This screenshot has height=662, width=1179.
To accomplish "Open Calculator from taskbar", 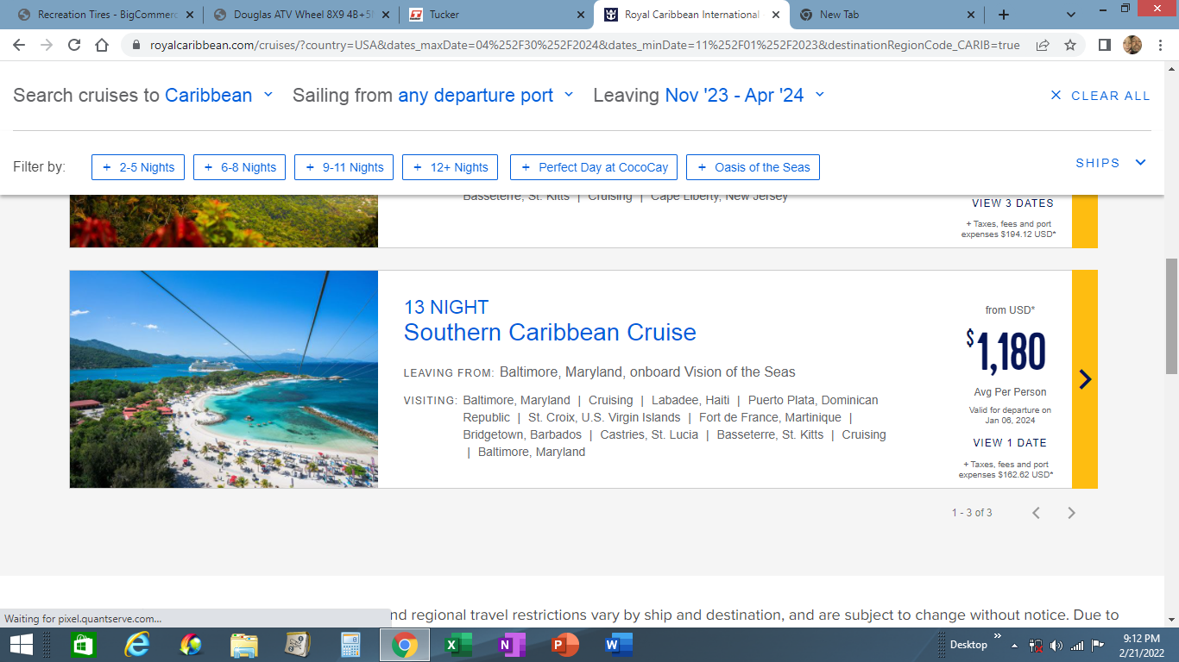I will (350, 645).
